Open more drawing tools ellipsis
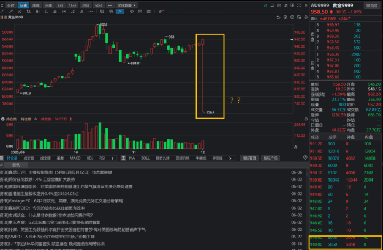 pyautogui.click(x=90, y=12)
